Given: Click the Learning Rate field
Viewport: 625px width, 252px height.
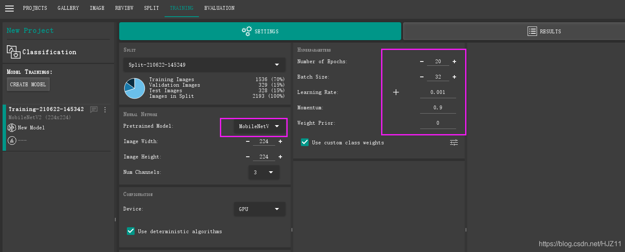Looking at the screenshot, I should tap(438, 92).
